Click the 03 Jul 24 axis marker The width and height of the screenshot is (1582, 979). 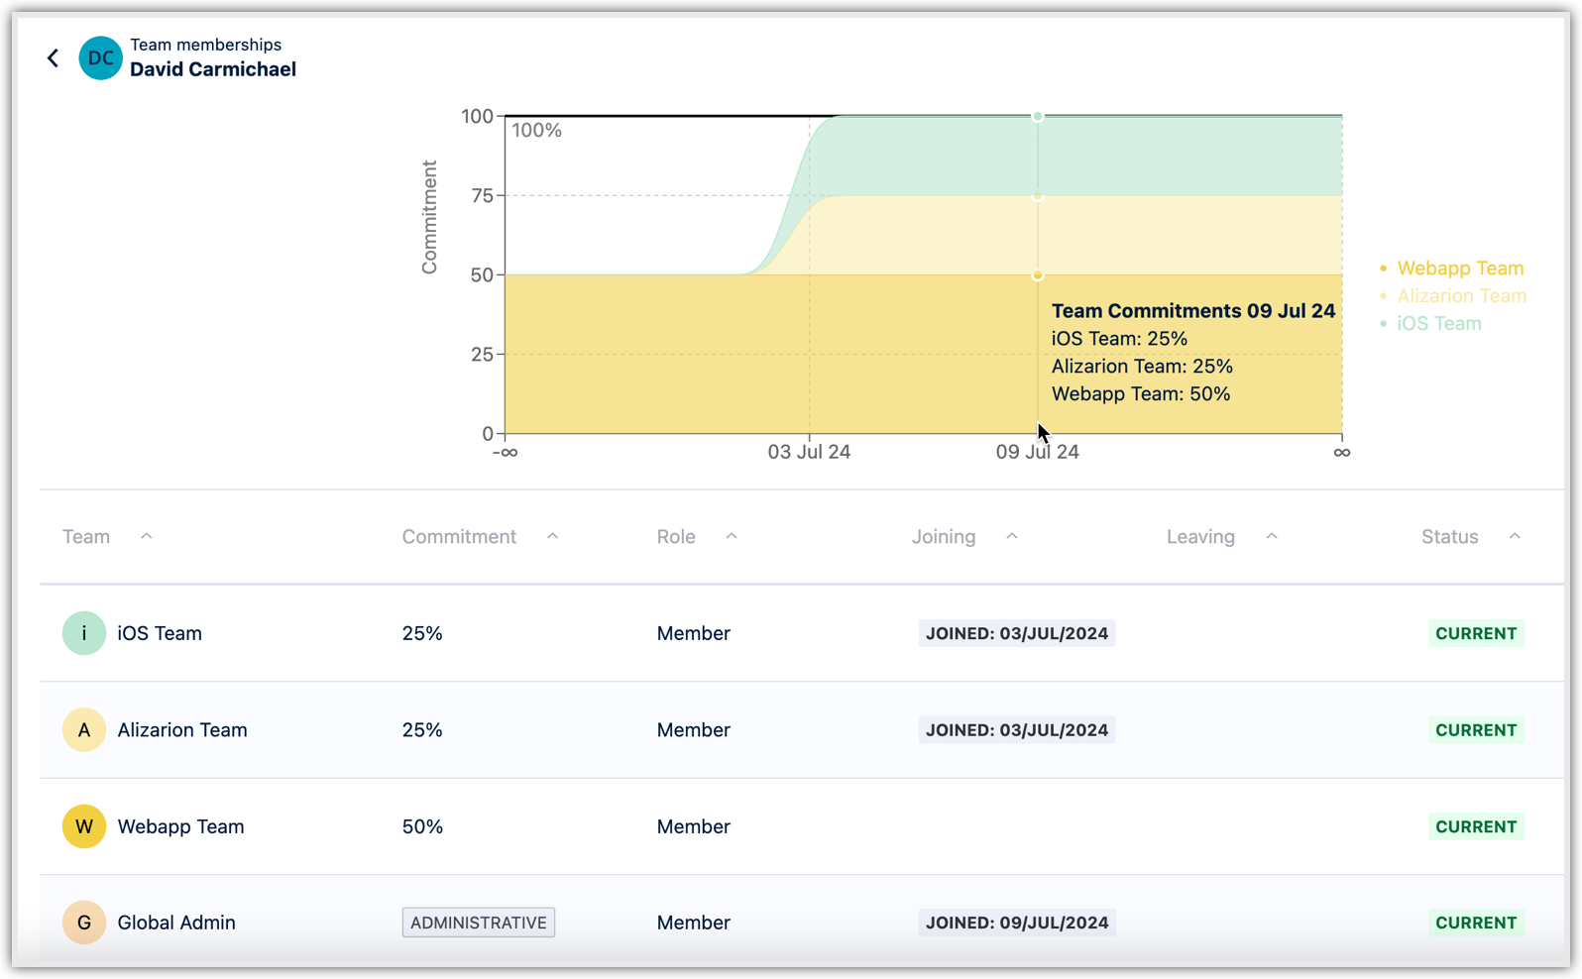point(809,452)
